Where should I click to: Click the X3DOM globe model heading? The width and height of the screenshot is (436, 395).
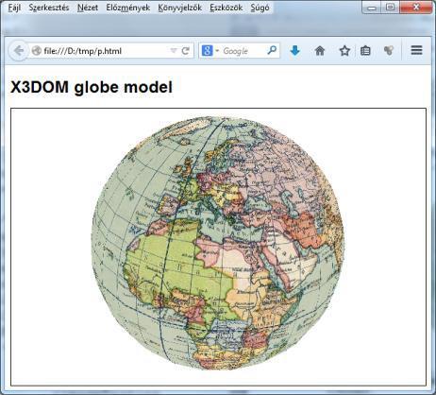[92, 87]
